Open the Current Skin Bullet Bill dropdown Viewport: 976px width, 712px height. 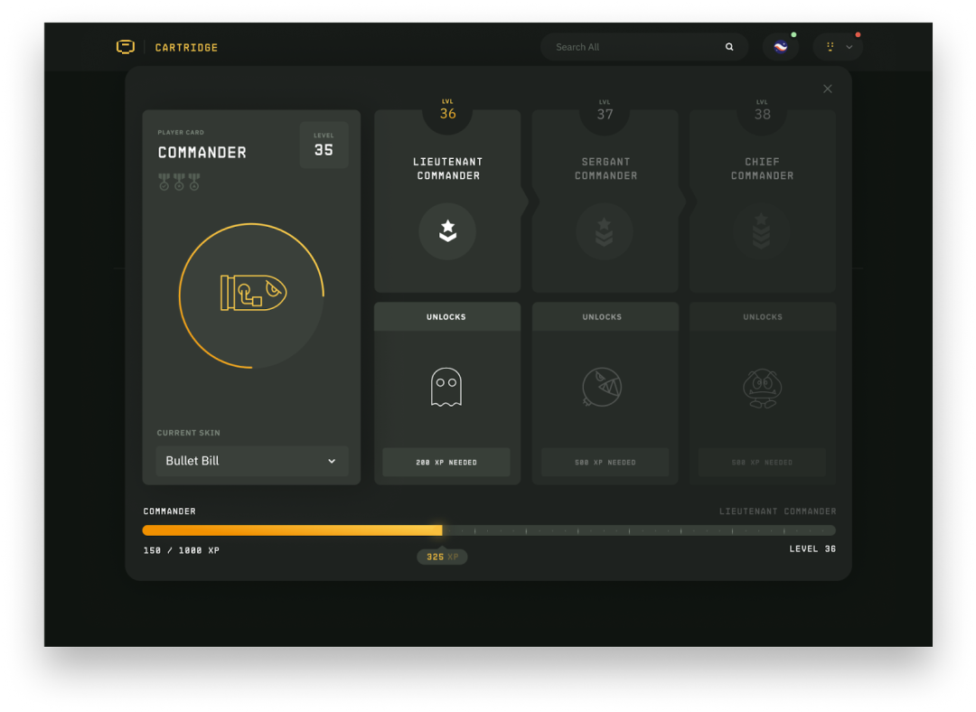pos(252,461)
